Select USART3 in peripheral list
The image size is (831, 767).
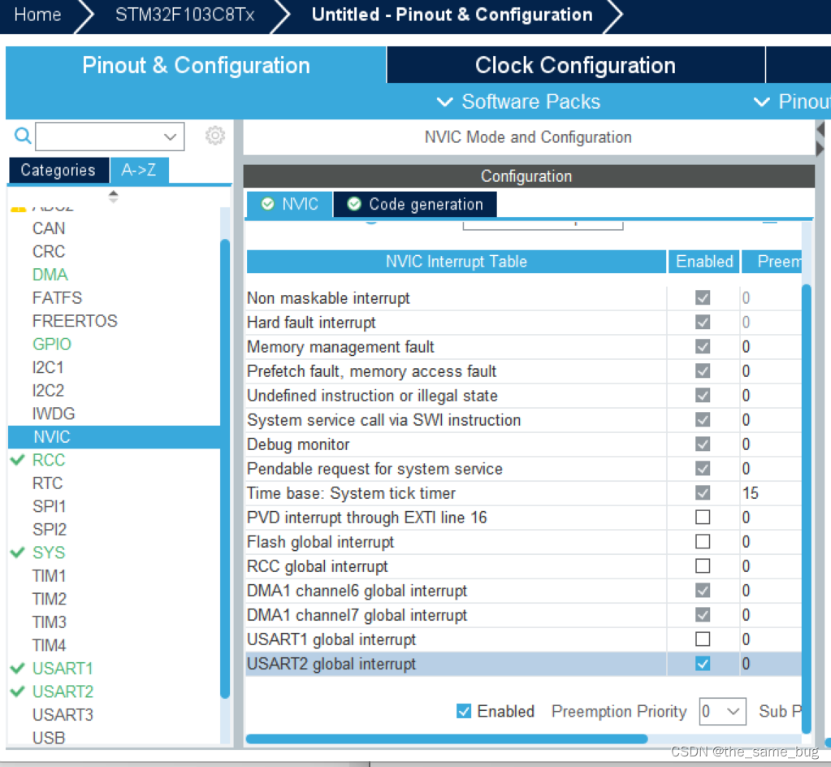tap(63, 714)
